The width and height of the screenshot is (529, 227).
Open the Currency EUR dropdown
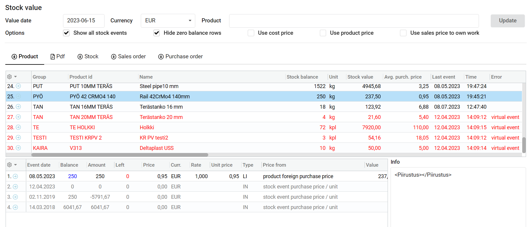coord(168,21)
